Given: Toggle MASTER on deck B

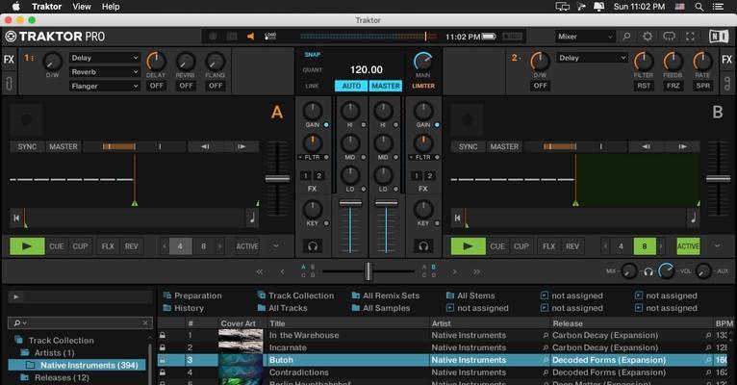Looking at the screenshot, I should click(504, 146).
